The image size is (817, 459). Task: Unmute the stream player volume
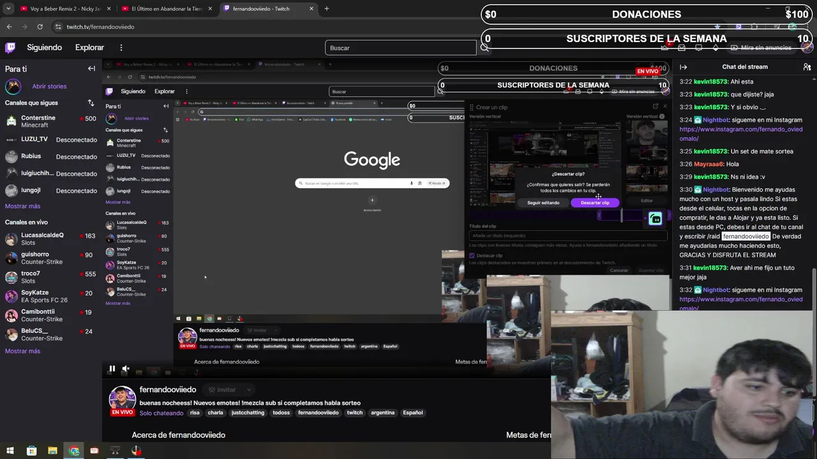(126, 368)
